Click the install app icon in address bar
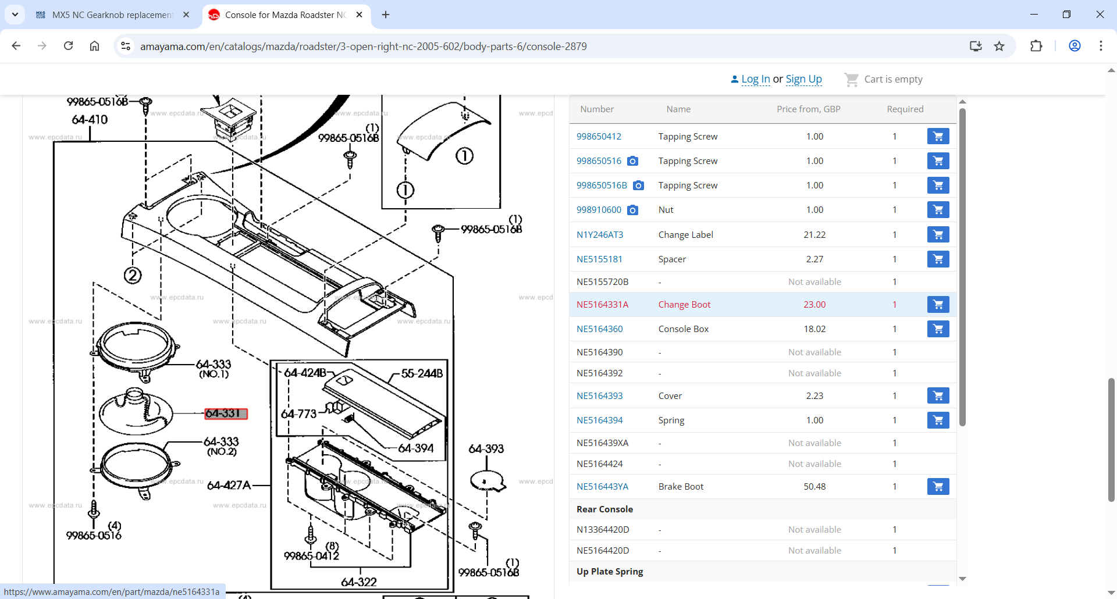 point(976,46)
